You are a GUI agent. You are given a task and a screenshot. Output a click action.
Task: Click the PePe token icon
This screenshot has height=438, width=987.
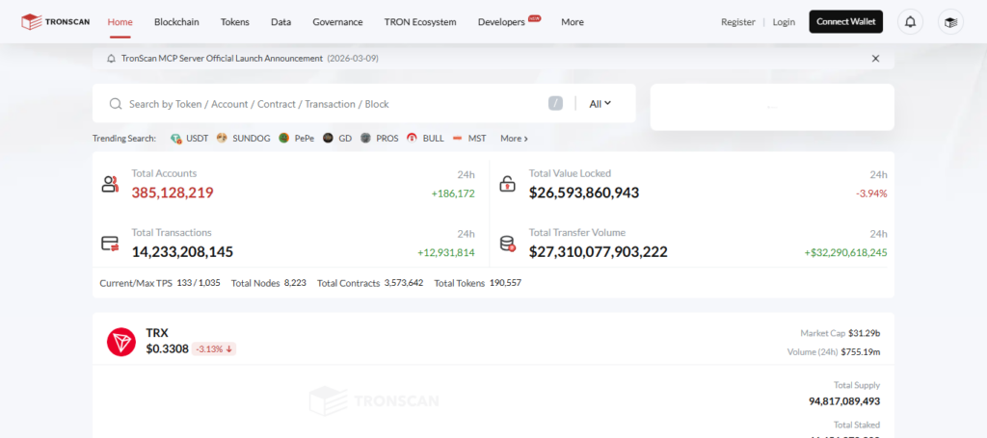click(x=284, y=139)
